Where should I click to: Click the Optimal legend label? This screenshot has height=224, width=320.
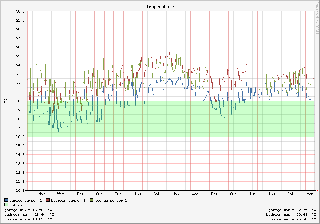(x=17, y=205)
